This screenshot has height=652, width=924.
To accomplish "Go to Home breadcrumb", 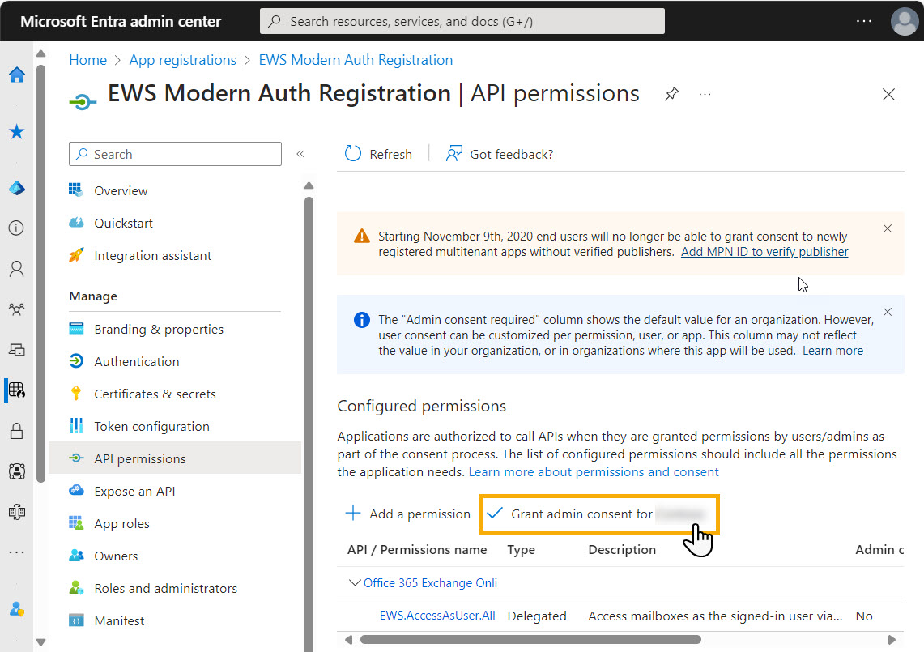I will click(87, 60).
